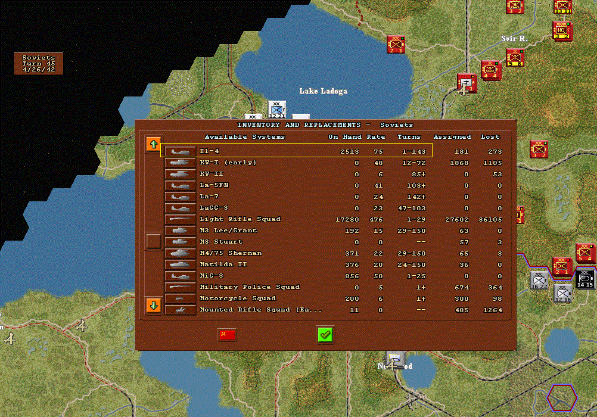Click the Rate column header
The height and width of the screenshot is (417, 597).
pos(376,136)
